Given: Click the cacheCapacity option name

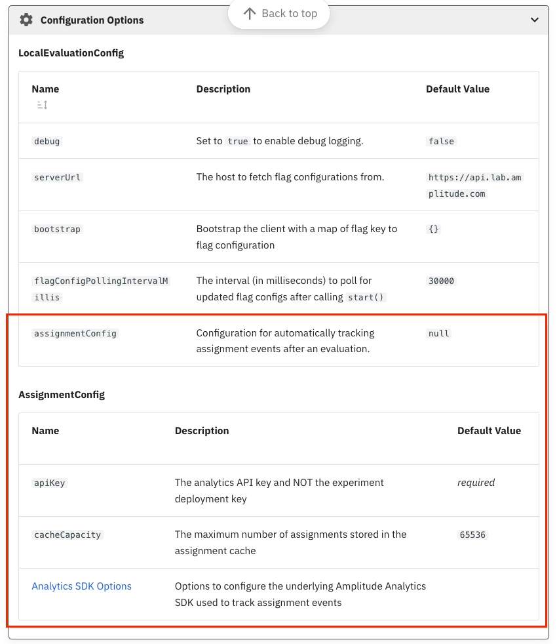Looking at the screenshot, I should coord(67,534).
